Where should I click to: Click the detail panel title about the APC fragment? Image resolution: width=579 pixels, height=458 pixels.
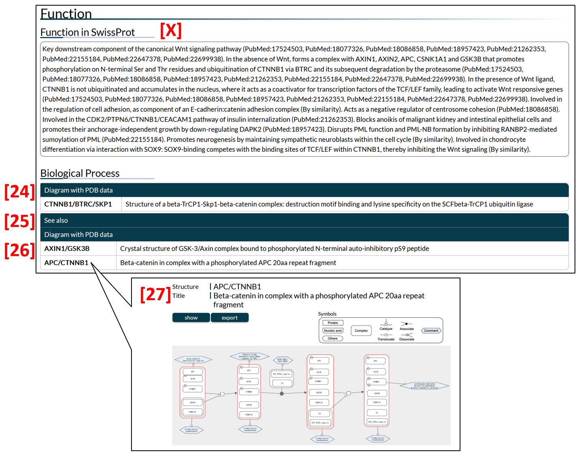pos(319,300)
